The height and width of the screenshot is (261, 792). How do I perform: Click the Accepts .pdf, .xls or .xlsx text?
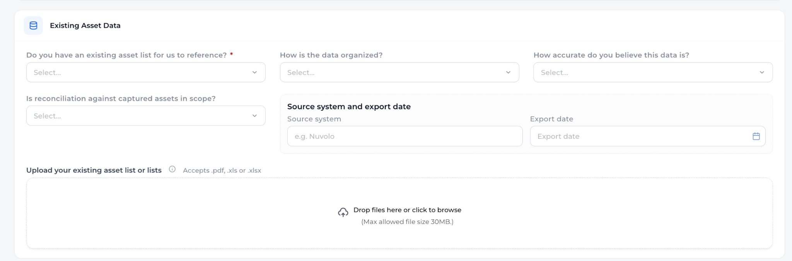point(222,170)
